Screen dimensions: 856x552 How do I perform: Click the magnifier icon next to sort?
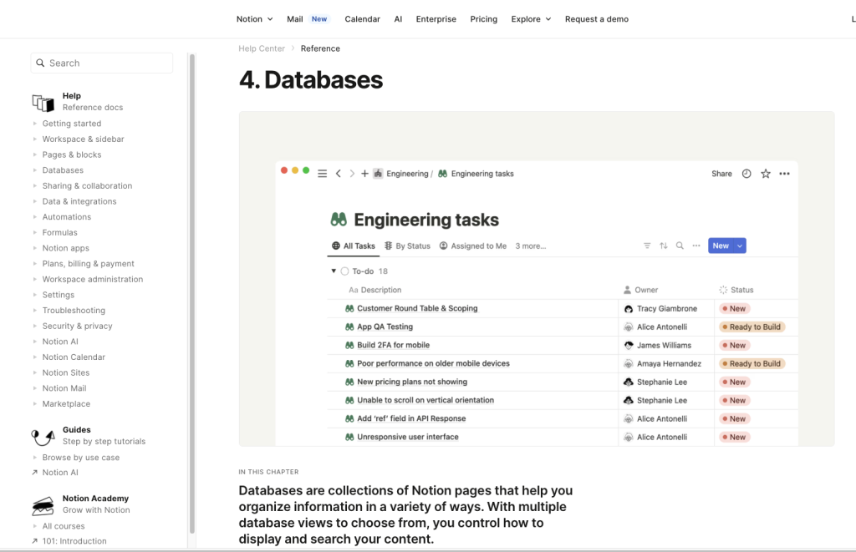tap(680, 246)
